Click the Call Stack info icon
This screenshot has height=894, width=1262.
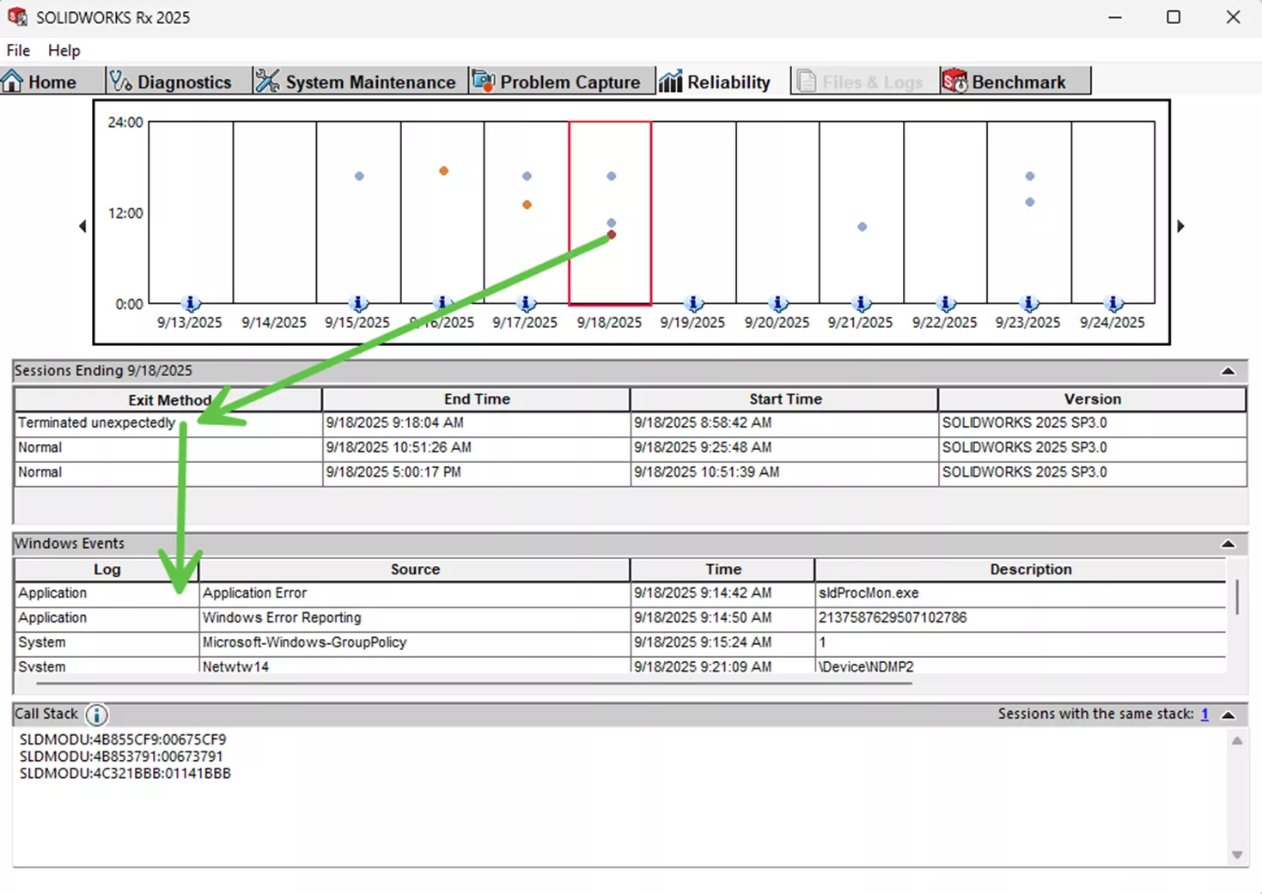(96, 715)
